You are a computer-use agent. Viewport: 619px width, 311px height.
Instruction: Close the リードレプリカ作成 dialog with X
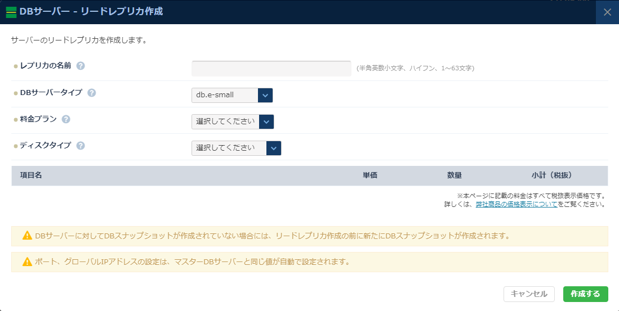[x=607, y=12]
